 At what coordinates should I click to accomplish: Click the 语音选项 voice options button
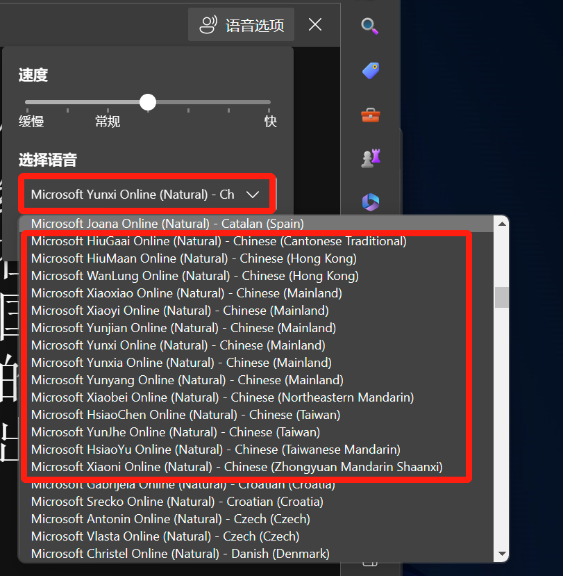[x=241, y=25]
